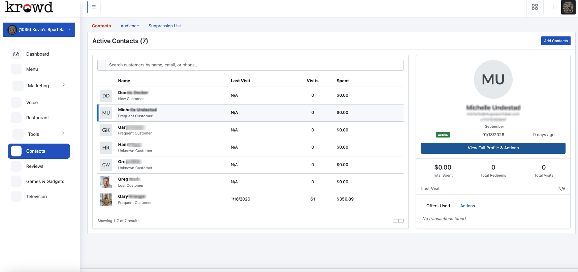Image resolution: width=578 pixels, height=272 pixels.
Task: Sort by the Spent column header
Action: click(x=343, y=81)
